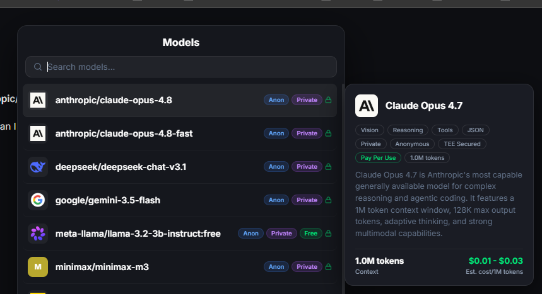Click the Anthropic logo beside claude-opus-4.8
This screenshot has width=542, height=294.
pyautogui.click(x=38, y=100)
